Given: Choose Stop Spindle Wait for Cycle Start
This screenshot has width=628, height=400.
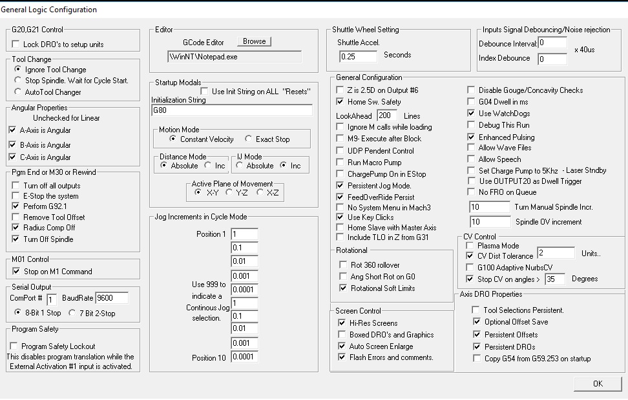Looking at the screenshot, I should coord(17,80).
